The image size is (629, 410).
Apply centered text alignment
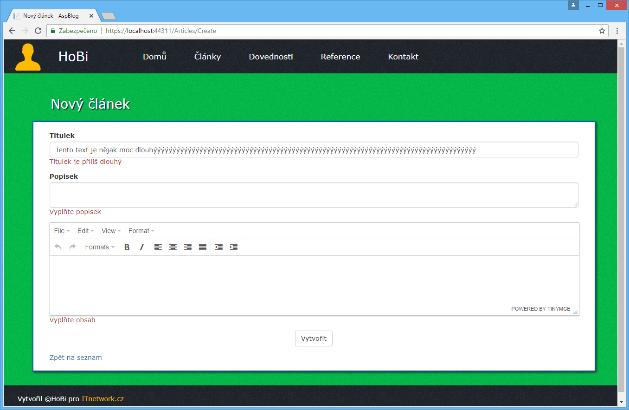pos(173,247)
